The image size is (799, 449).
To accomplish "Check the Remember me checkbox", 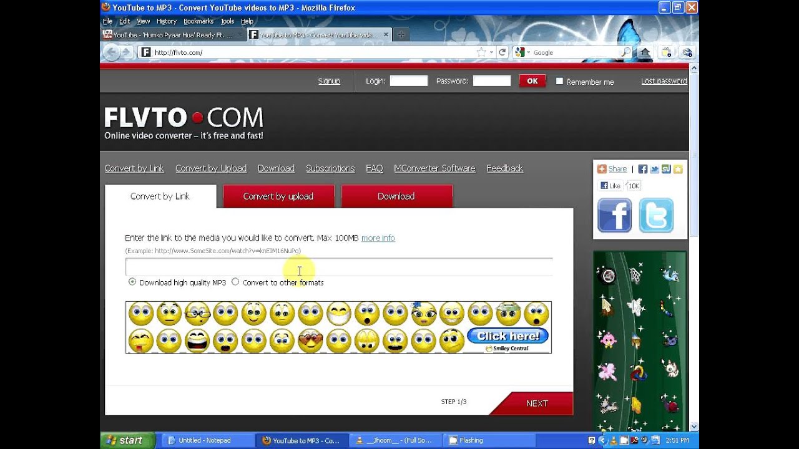I will [x=559, y=81].
